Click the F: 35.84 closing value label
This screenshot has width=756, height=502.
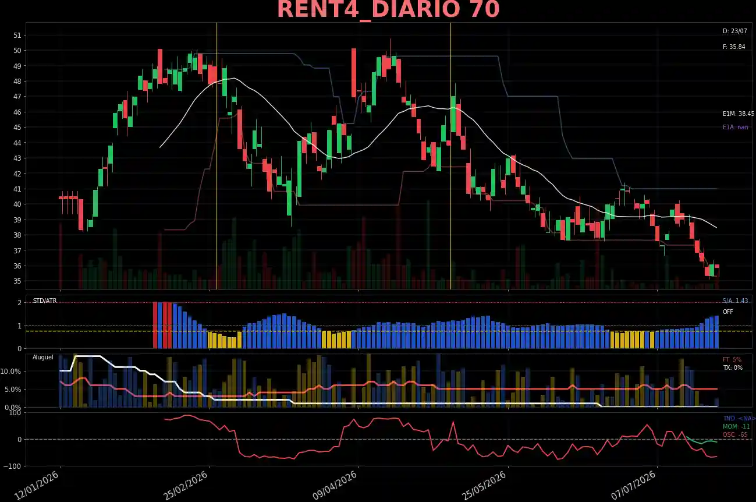734,47
